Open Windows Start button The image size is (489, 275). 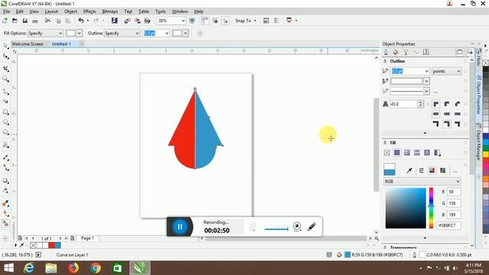[8, 268]
